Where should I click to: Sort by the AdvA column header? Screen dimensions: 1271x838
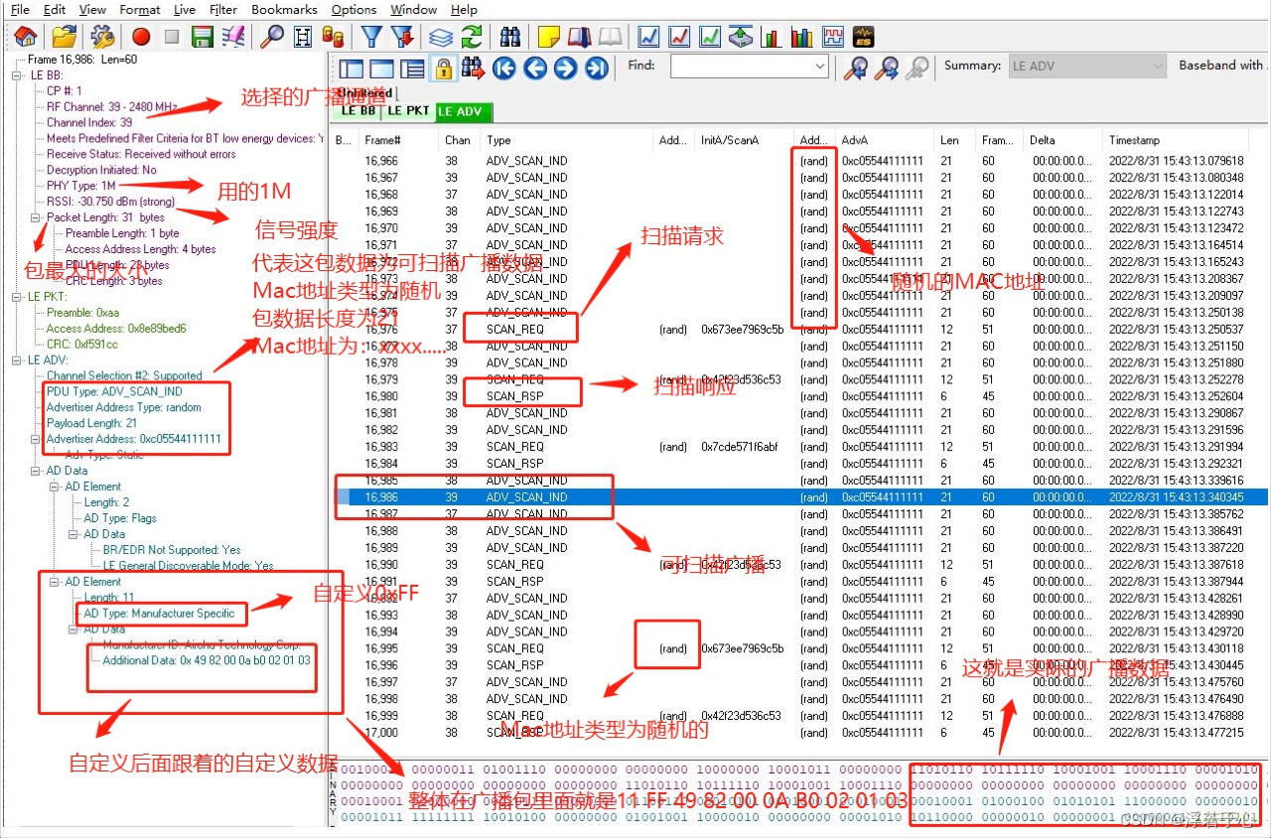(x=885, y=140)
